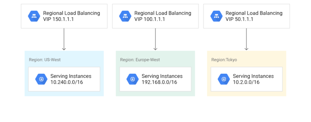Click the load balancer icon for VIP 100.1.1.1

pos(125,16)
